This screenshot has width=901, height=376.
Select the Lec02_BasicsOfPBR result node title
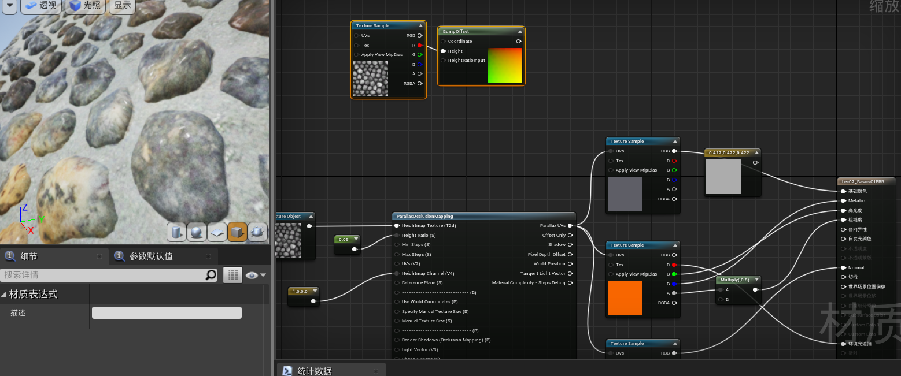point(863,181)
